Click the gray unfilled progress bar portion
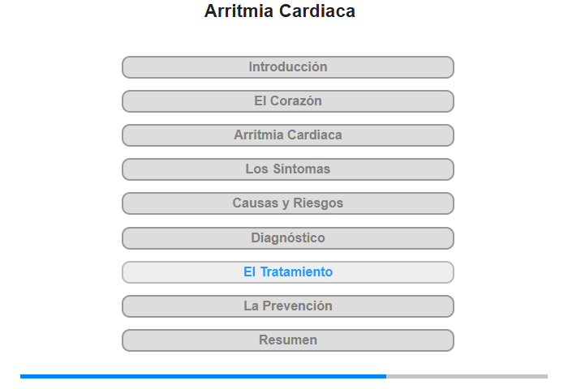568x389 pixels. click(467, 376)
